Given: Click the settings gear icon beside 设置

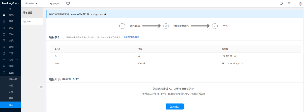Looking at the screenshot, I should click(4, 73).
